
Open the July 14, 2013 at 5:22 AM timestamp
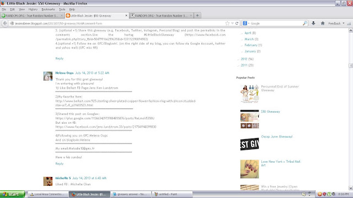tap(92, 73)
